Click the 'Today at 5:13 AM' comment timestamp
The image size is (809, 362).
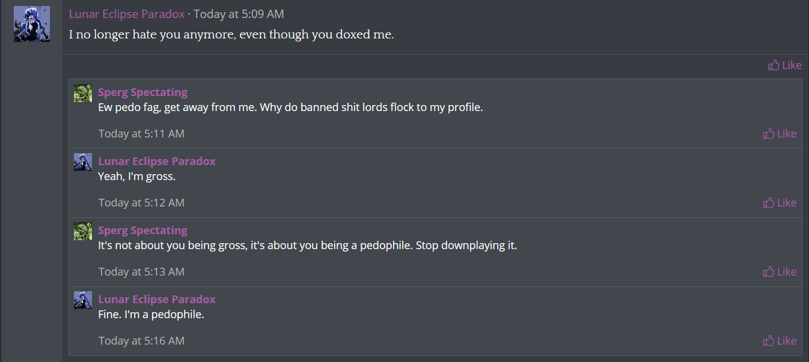point(141,272)
